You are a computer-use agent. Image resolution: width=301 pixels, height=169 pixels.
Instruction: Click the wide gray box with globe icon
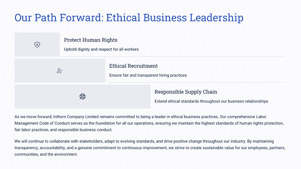pos(82,97)
